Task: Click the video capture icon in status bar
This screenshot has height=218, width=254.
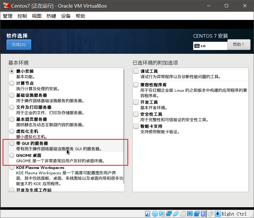Action: coord(197,214)
